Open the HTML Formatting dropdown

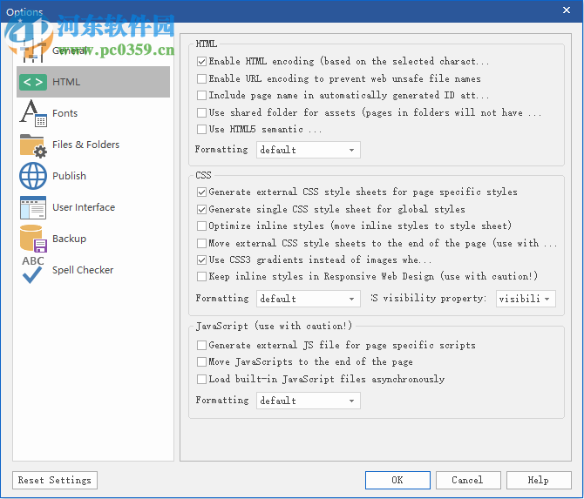(x=308, y=150)
